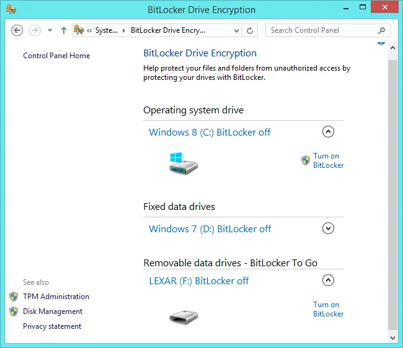The height and width of the screenshot is (348, 403).
Task: Click the 'Fixed data drives' heading text
Action: coord(179,207)
